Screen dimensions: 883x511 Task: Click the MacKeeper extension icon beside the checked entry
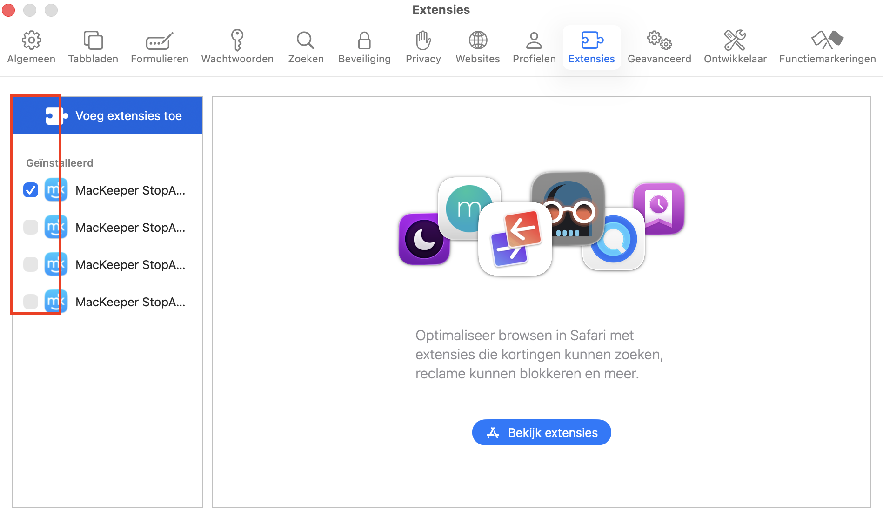tap(55, 190)
